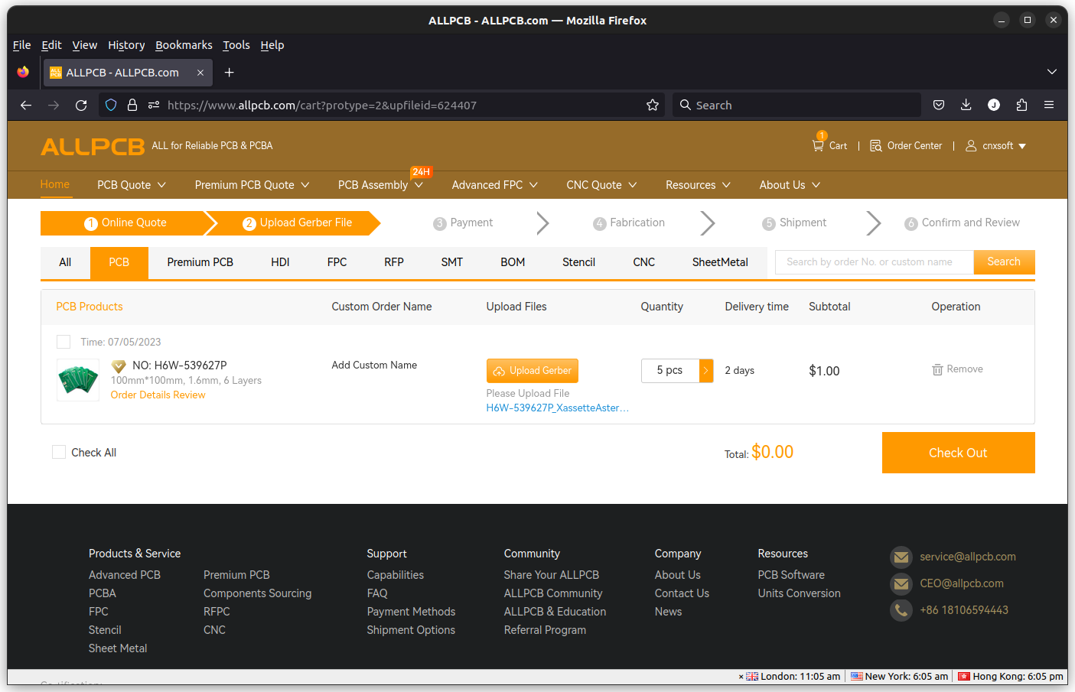Click the trash icon to remove order

(937, 369)
